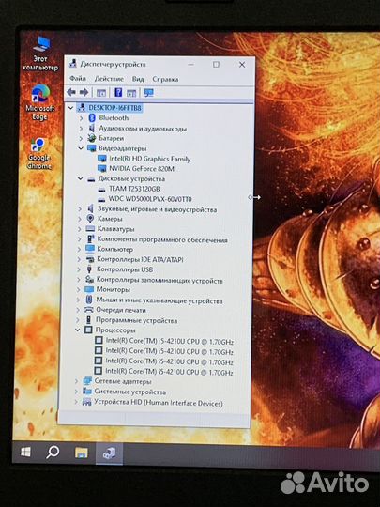Select the last Intel Core i5-4210U processor entry

(x=169, y=372)
